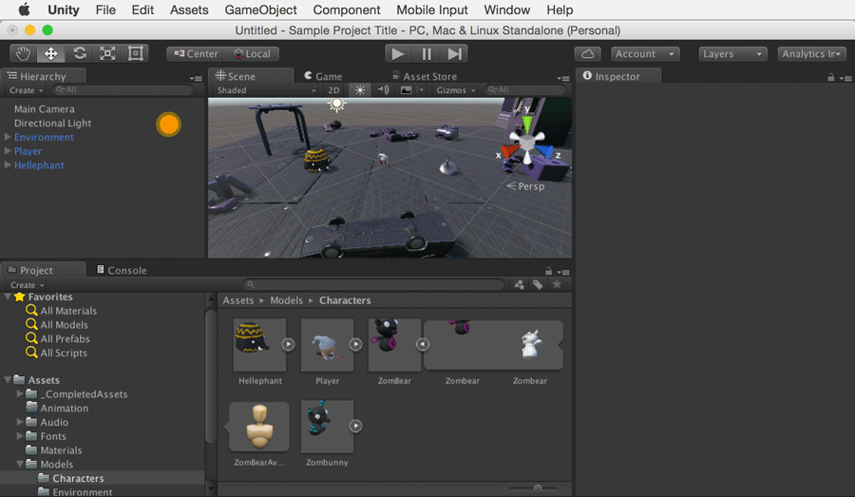Open the Mobile Input menu
This screenshot has width=855, height=497.
point(432,10)
